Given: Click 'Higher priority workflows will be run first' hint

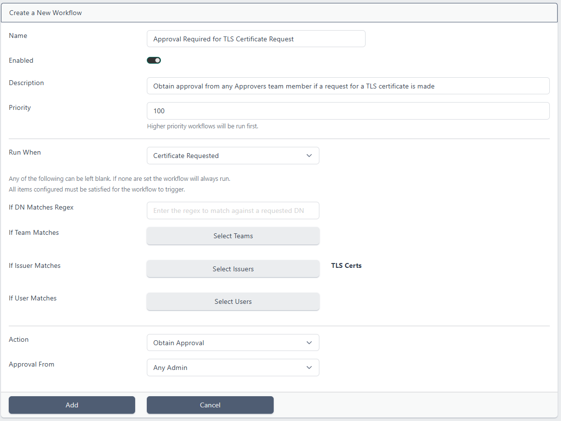Looking at the screenshot, I should coord(203,126).
